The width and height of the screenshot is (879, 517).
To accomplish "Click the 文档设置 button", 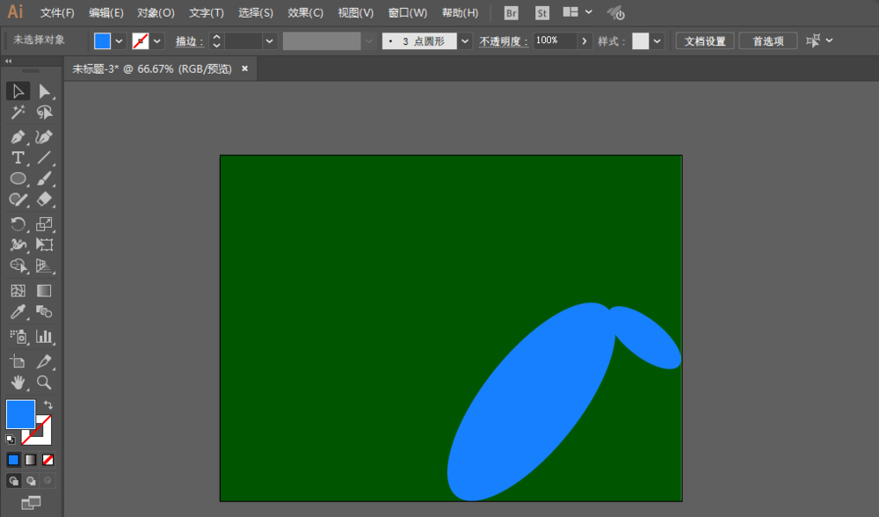I will 705,41.
